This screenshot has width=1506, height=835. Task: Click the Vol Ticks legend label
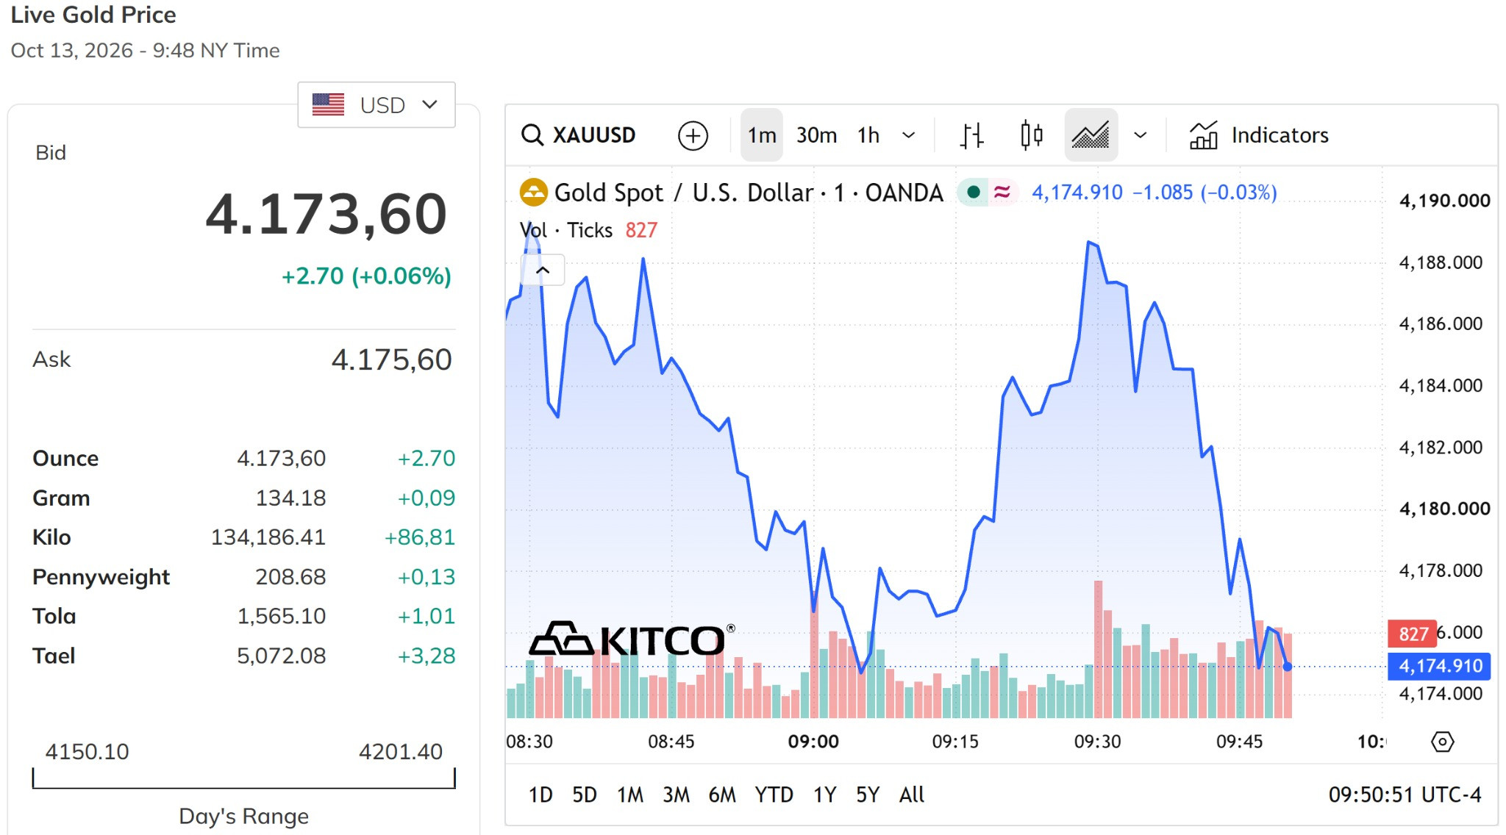[x=565, y=230]
